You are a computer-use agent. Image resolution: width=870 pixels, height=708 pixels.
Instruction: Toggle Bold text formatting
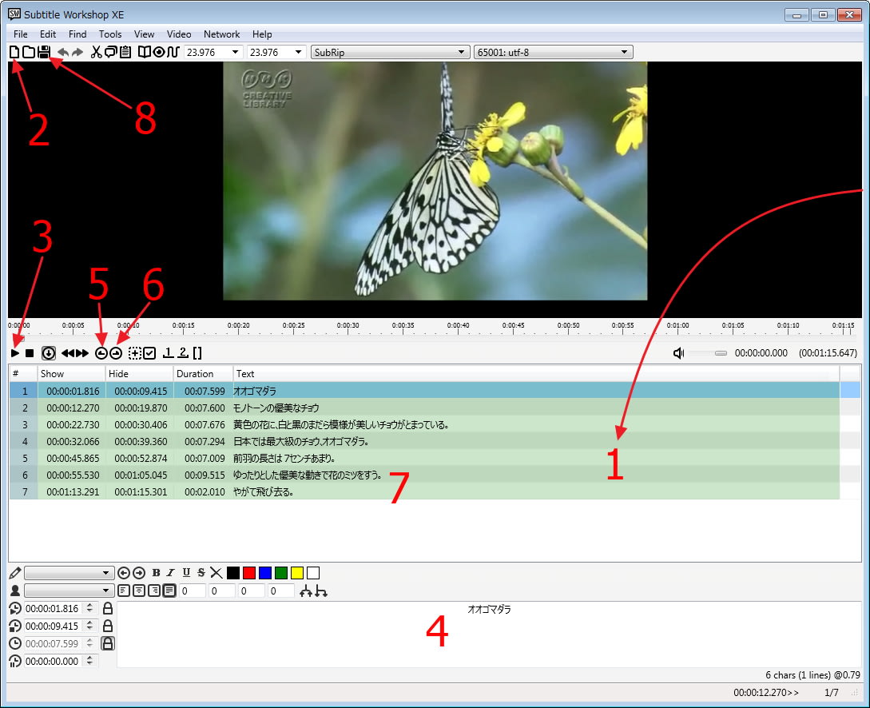click(156, 573)
